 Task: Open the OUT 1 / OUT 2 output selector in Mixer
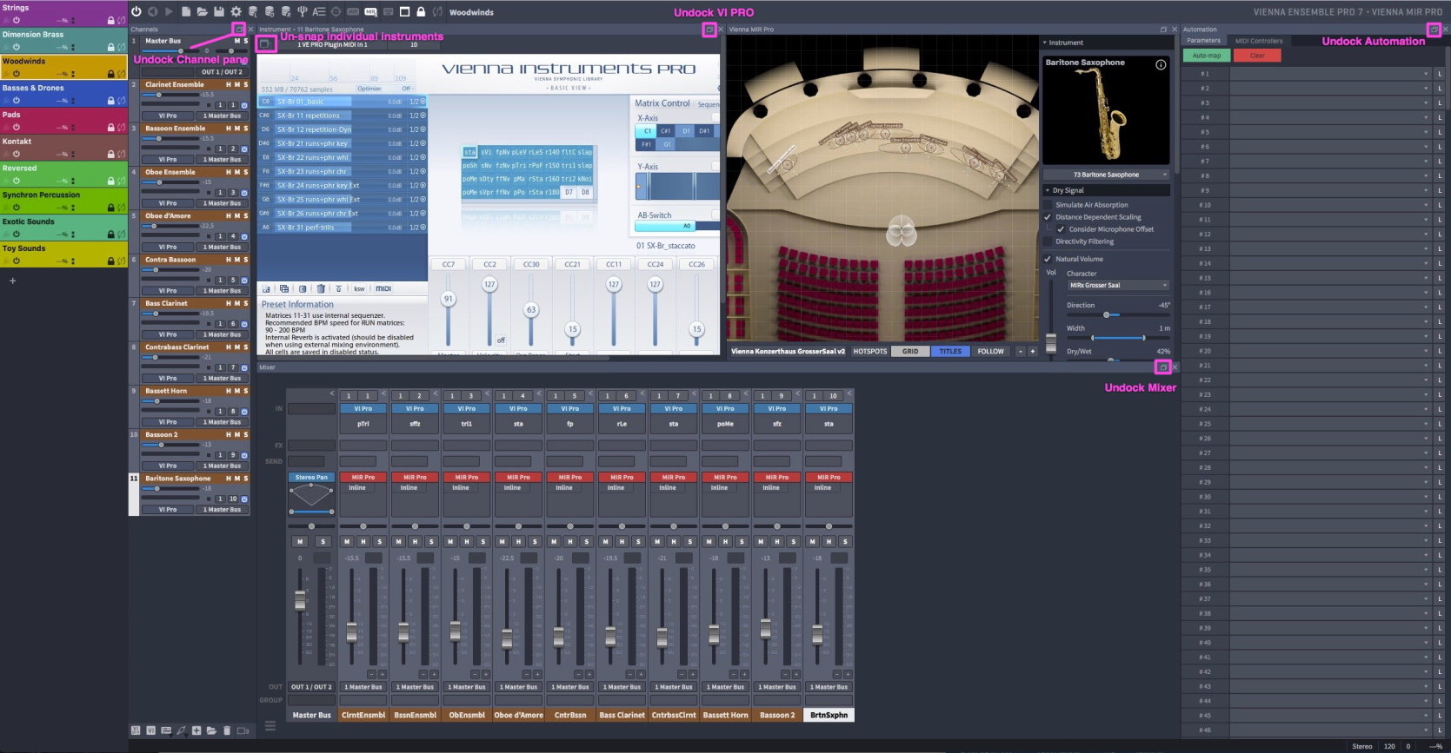coord(311,687)
